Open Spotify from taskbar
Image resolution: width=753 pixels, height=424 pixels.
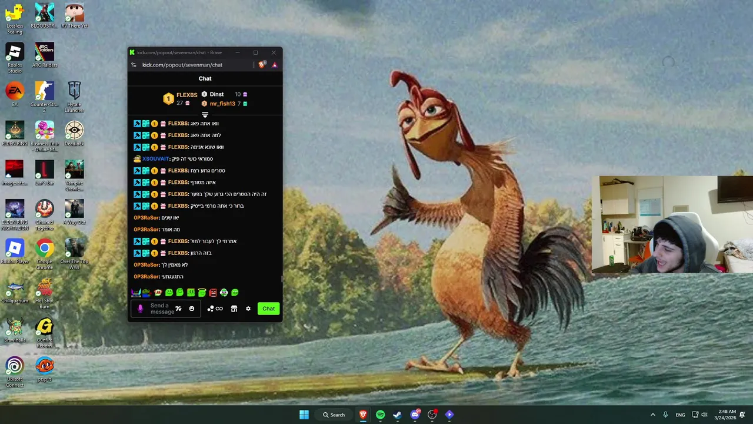[380, 415]
